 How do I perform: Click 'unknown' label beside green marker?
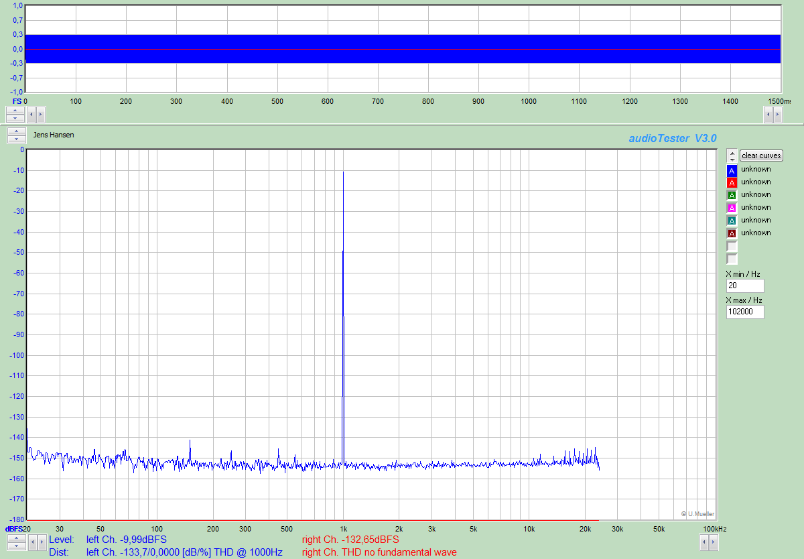tap(756, 195)
